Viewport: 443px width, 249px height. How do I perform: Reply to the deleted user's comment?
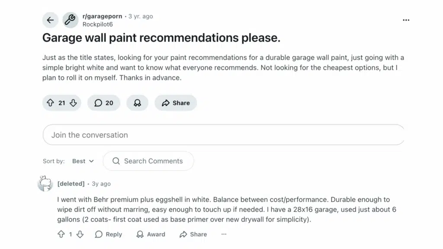pos(108,234)
